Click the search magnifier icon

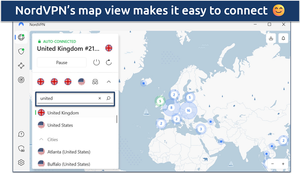(x=108, y=98)
